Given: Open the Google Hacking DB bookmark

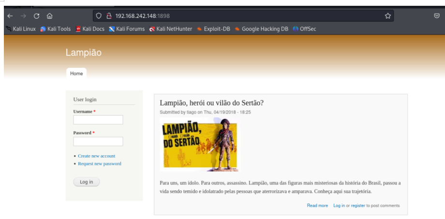Looking at the screenshot, I should (x=261, y=29).
